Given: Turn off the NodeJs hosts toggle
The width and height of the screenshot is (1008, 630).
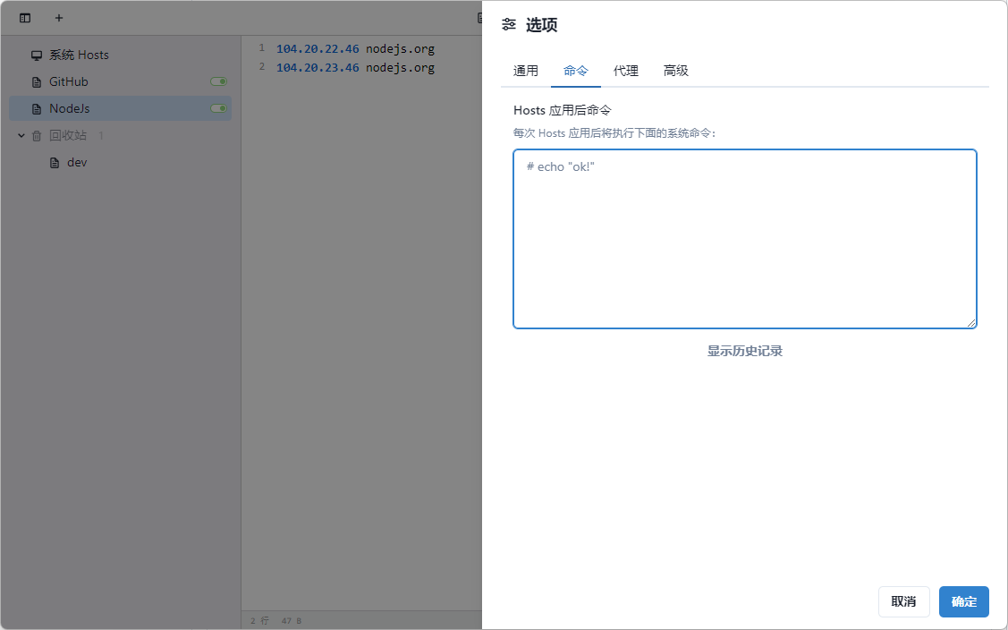Looking at the screenshot, I should 218,108.
